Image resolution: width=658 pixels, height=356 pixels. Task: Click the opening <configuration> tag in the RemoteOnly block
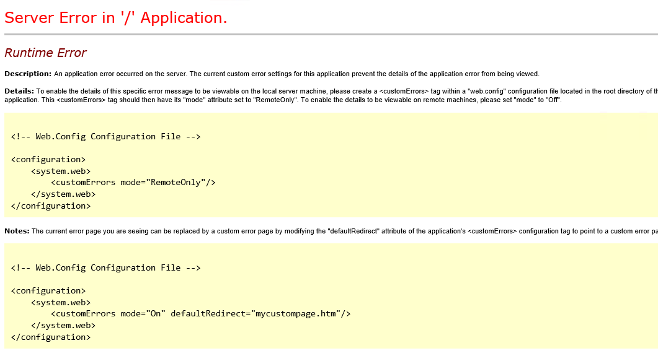[48, 160]
